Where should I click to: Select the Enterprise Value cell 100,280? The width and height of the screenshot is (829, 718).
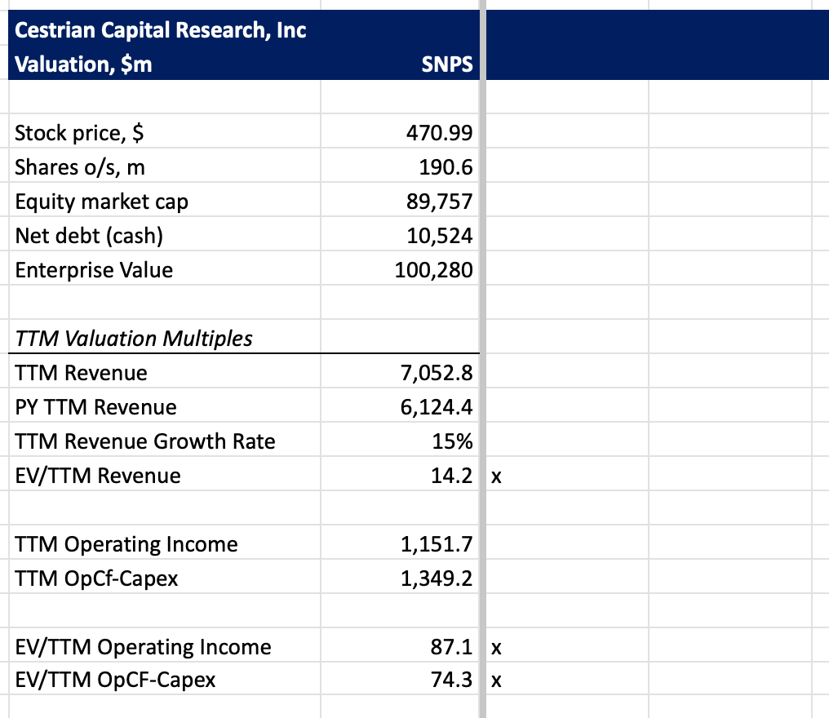point(433,270)
